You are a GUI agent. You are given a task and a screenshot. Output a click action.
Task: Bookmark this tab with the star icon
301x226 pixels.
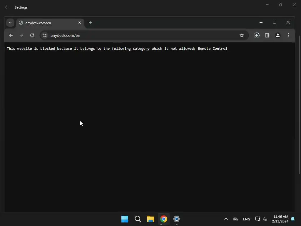click(242, 35)
